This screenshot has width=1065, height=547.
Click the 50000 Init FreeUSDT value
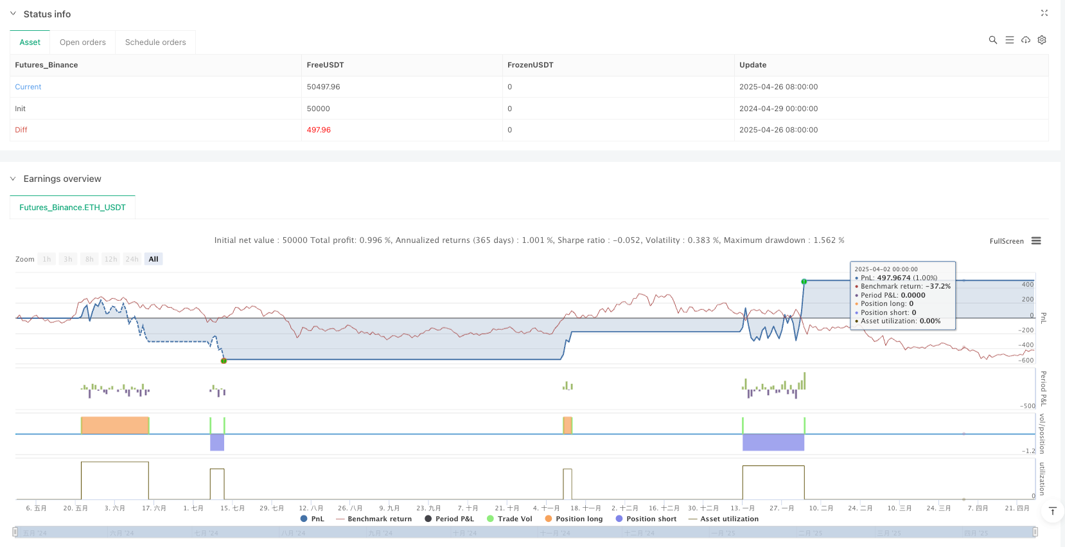[318, 109]
